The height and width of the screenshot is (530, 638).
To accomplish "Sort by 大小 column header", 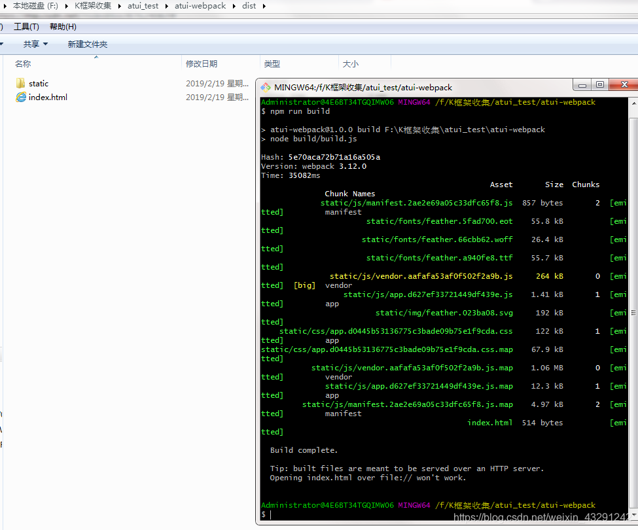I will pyautogui.click(x=350, y=64).
